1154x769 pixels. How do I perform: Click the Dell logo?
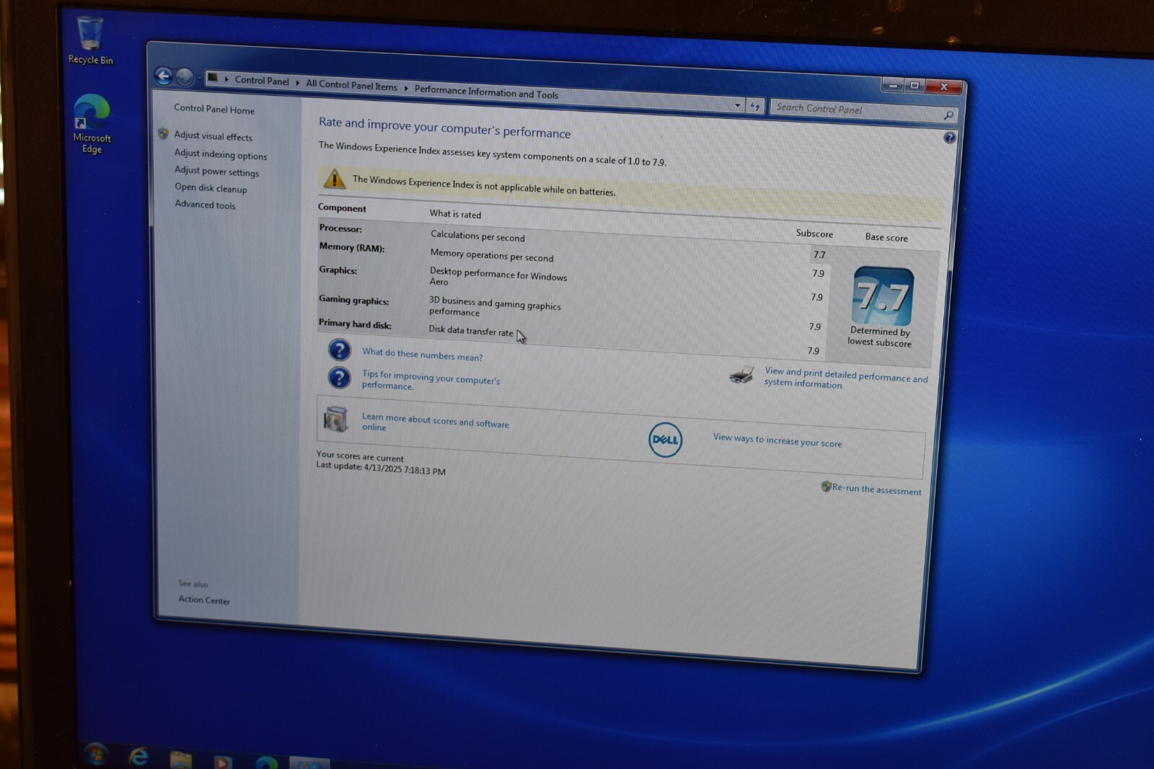click(x=664, y=440)
